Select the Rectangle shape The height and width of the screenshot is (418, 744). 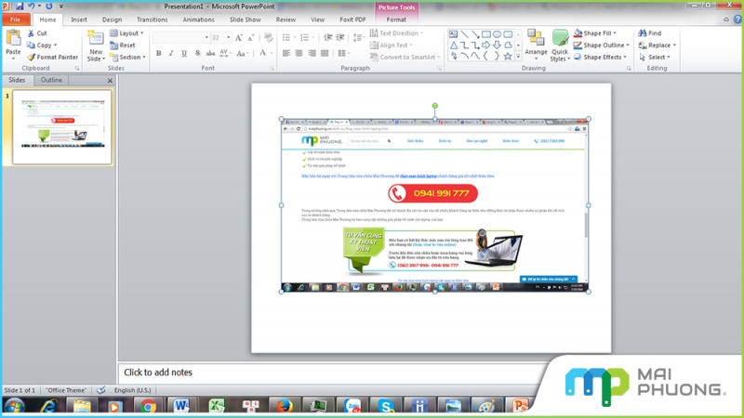point(486,34)
